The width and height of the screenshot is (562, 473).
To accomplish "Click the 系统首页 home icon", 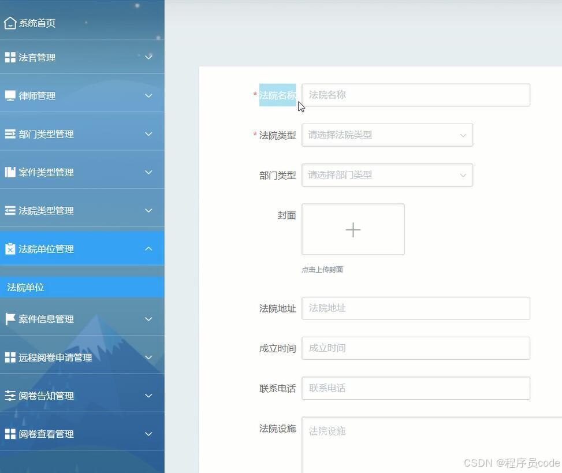I will point(10,23).
